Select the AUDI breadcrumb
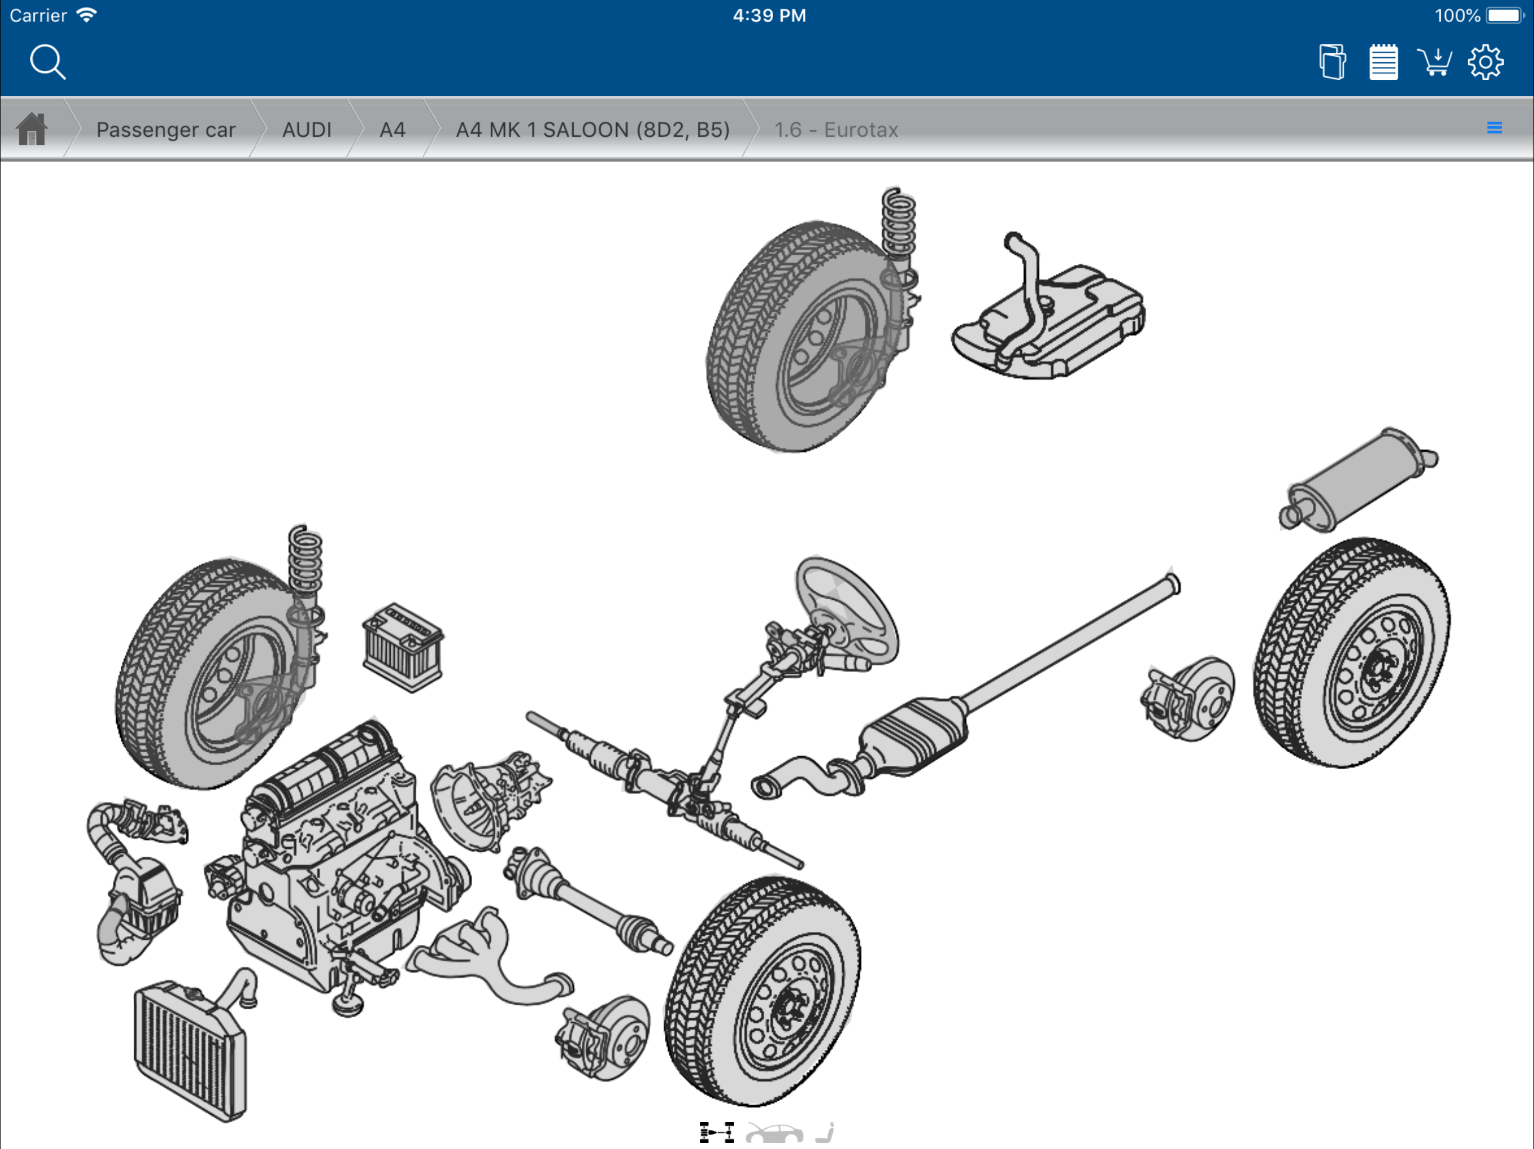This screenshot has height=1149, width=1534. pos(307,130)
